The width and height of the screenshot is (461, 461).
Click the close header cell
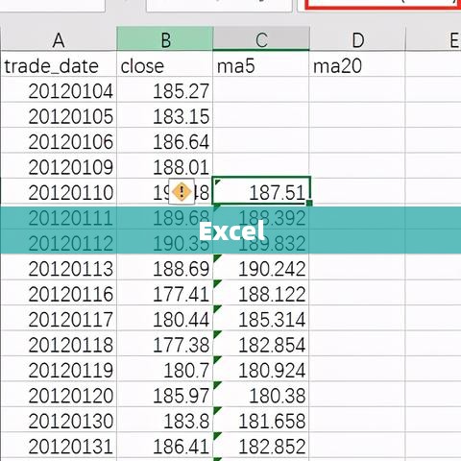165,64
